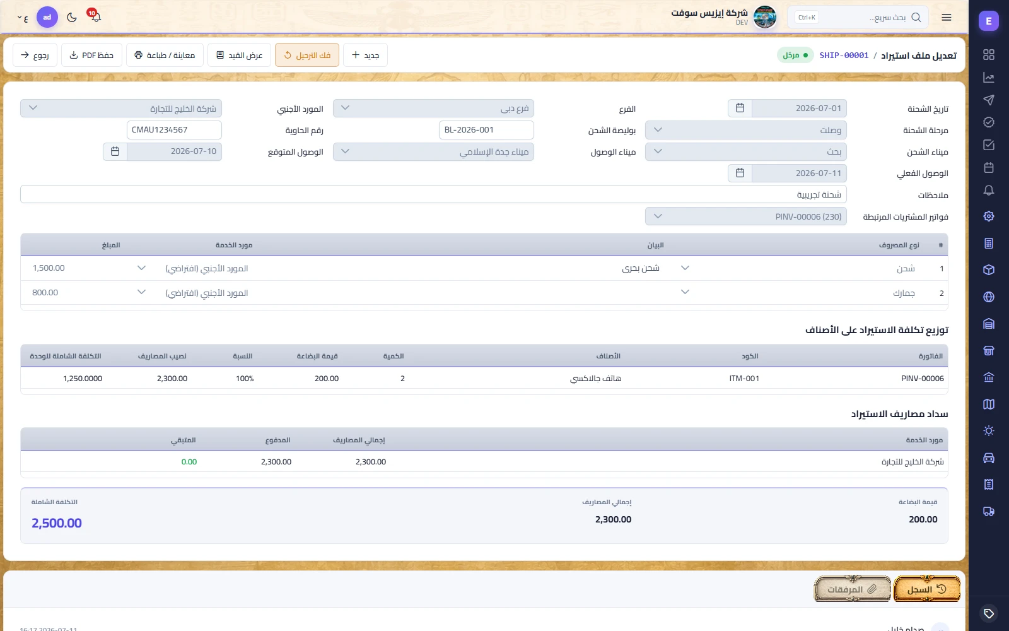Screen dimensions: 1009x631
Task: Expand expense type dropdown for شحن row
Action: [x=685, y=268]
